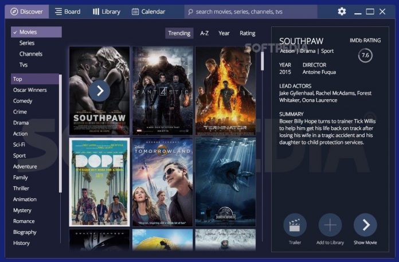
Task: Open the Terminator poster
Action: pyautogui.click(x=225, y=91)
